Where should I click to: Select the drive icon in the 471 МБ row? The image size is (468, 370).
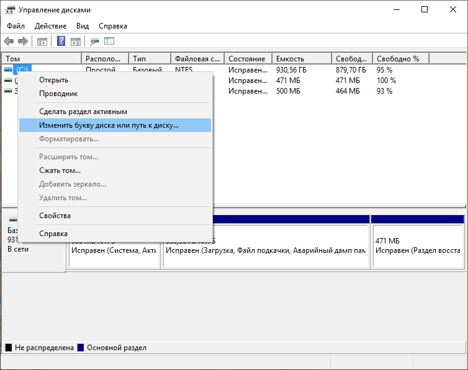pyautogui.click(x=8, y=81)
